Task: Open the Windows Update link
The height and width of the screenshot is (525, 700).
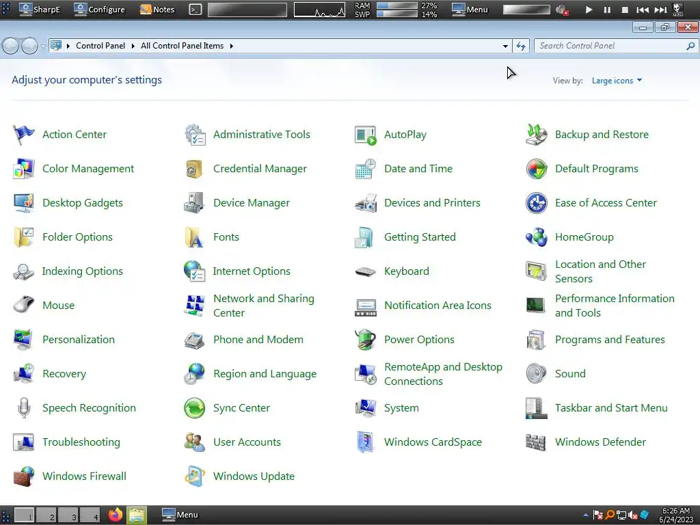Action: 254,476
